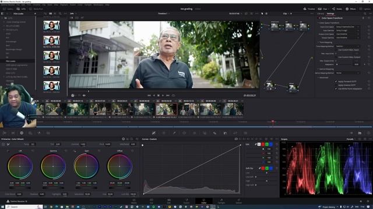This screenshot has width=373, height=209.
Task: Open the Parade scope type dropdown
Action: click(x=351, y=139)
